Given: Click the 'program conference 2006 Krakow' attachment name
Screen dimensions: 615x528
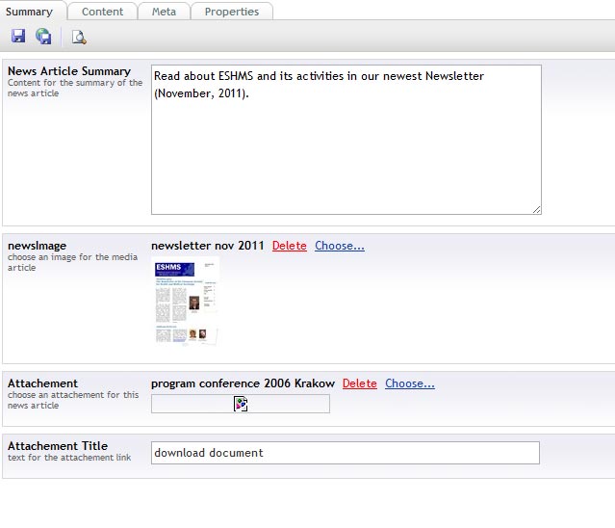Looking at the screenshot, I should coord(243,383).
